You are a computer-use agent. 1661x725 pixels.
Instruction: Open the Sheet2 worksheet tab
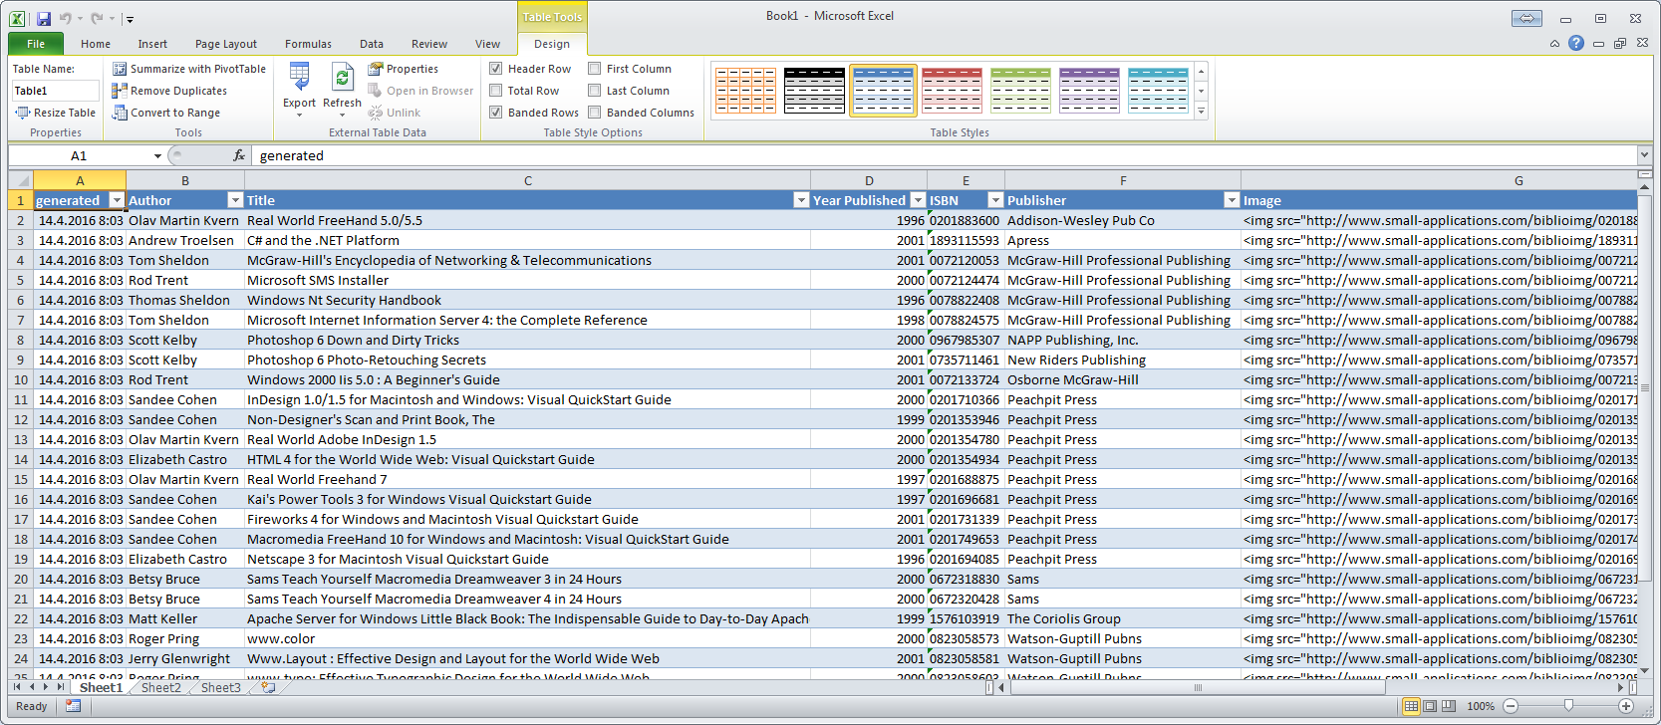click(x=161, y=687)
